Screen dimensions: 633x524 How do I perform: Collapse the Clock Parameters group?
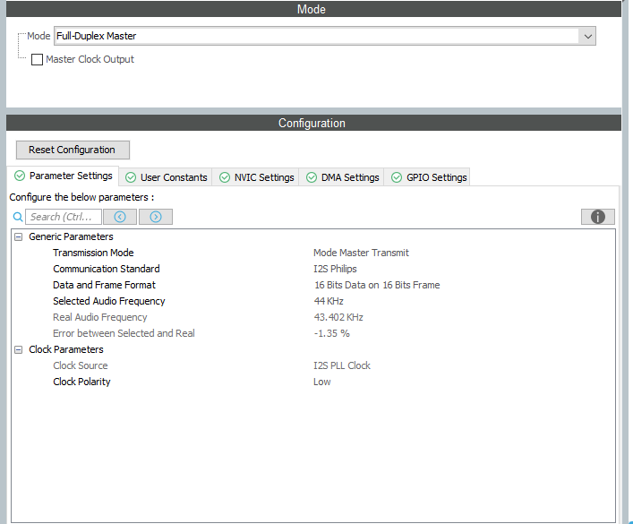coord(19,350)
